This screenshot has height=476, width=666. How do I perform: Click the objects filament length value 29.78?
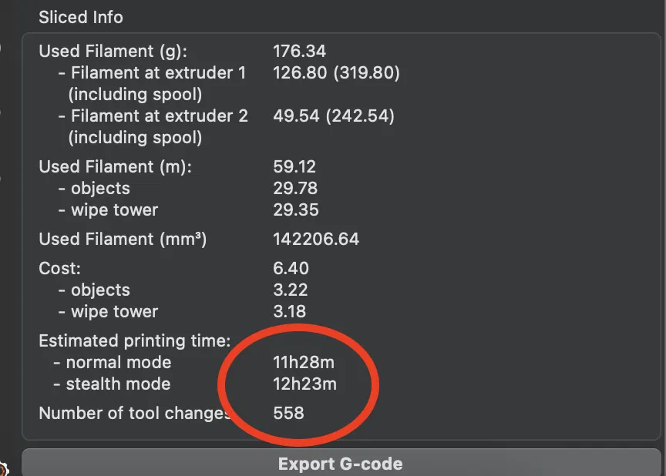[x=294, y=189]
